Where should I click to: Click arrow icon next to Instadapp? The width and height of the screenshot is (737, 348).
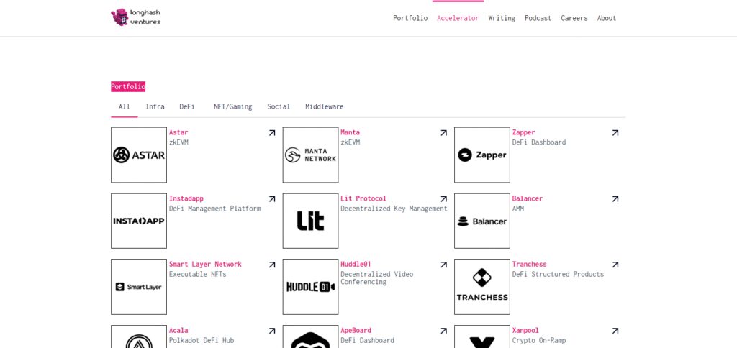tap(271, 199)
